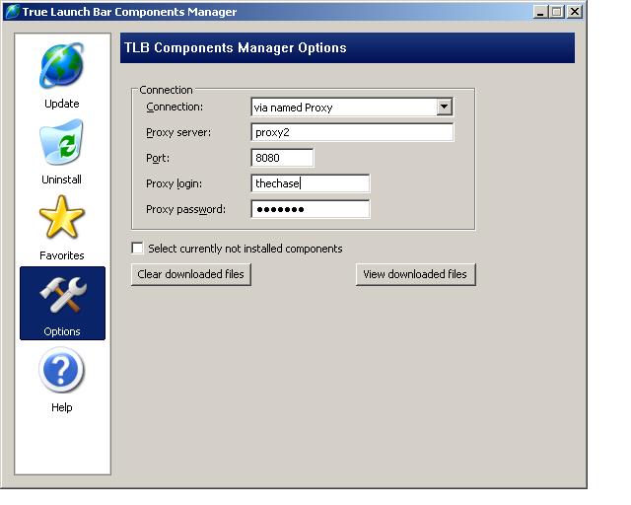Open the Options tools icon
Viewport: 631px width, 505px height.
62,296
